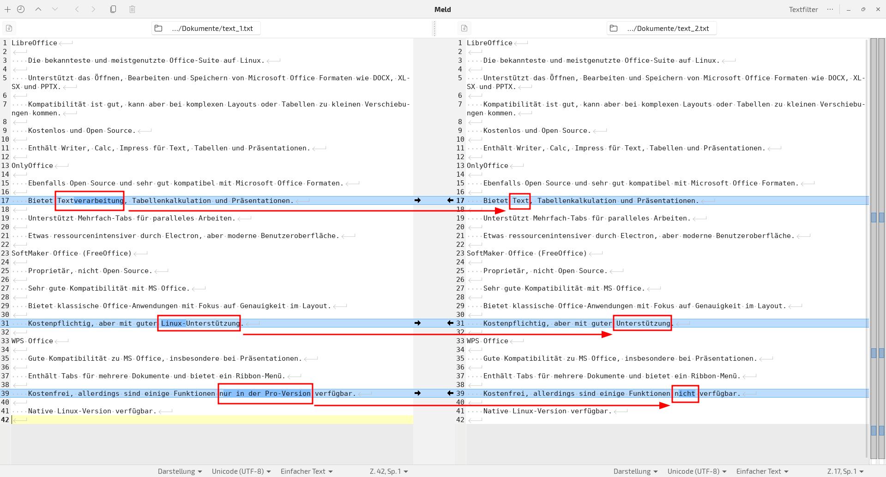Open recent comparisons clock icon

coord(21,9)
